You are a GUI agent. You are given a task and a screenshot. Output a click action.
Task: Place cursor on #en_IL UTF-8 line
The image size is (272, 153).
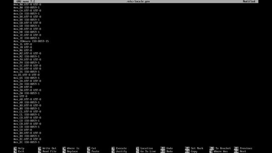[x=23, y=44]
